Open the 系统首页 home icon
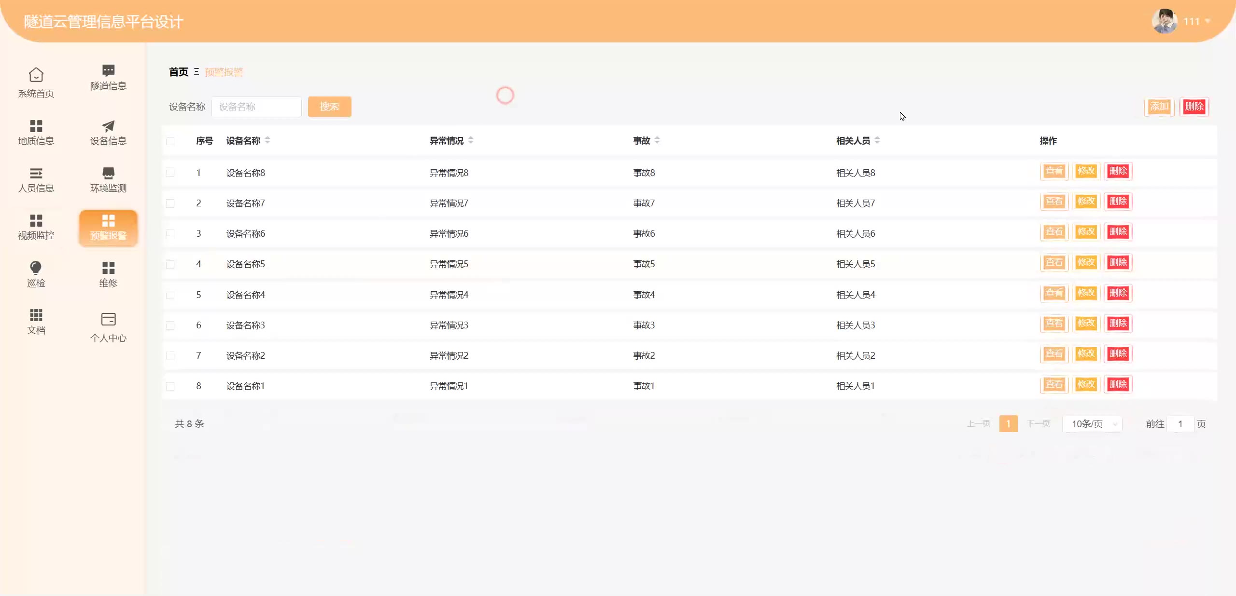The height and width of the screenshot is (596, 1236). (36, 75)
